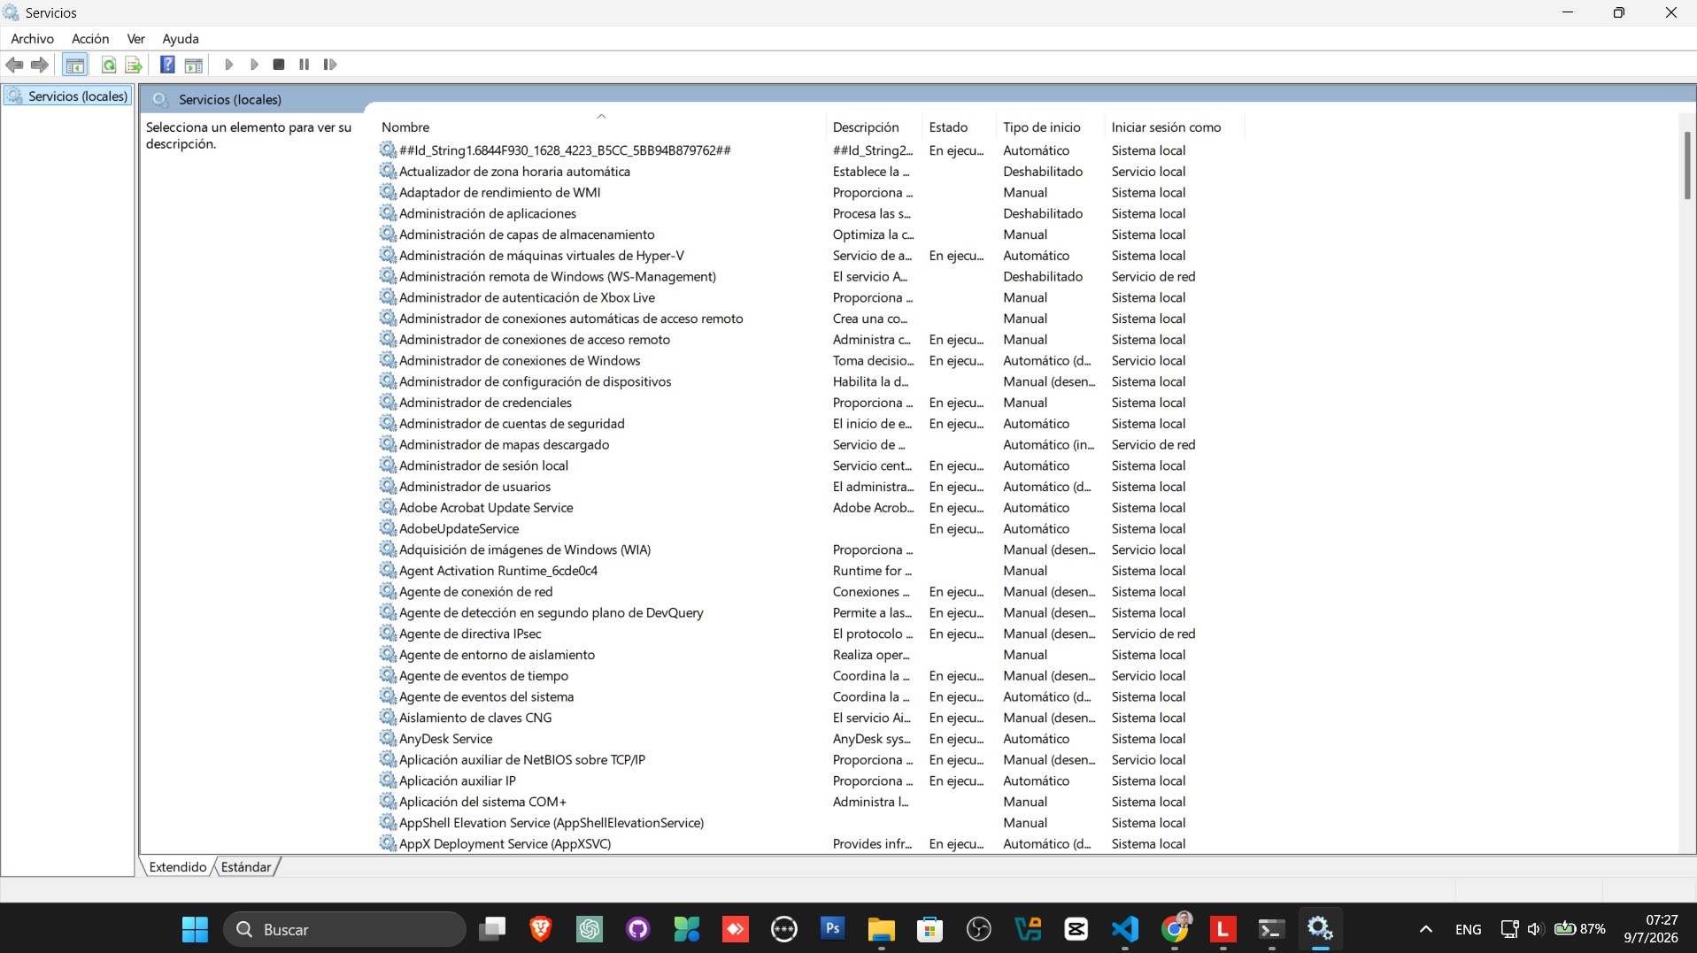The width and height of the screenshot is (1697, 953).
Task: Click gear icon of Aplicación auxiliar IP
Action: tap(388, 780)
